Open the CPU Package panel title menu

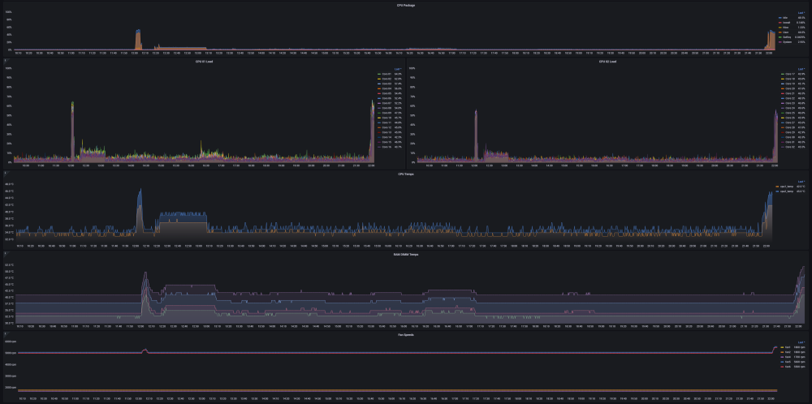(x=406, y=5)
